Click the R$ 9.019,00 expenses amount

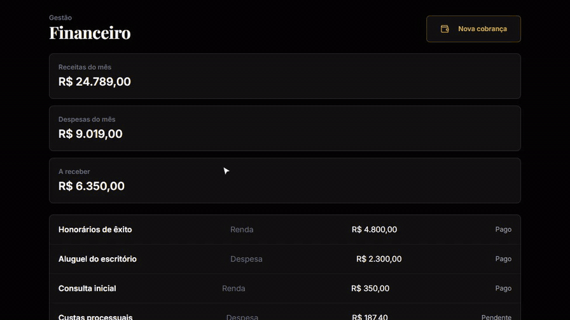(x=90, y=134)
